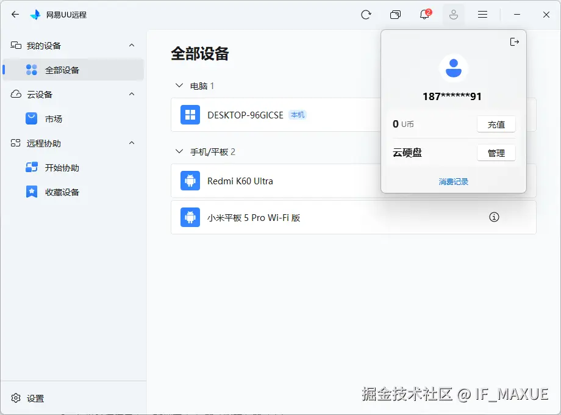Click the 全部设备 page heading
This screenshot has width=561, height=415.
point(199,54)
